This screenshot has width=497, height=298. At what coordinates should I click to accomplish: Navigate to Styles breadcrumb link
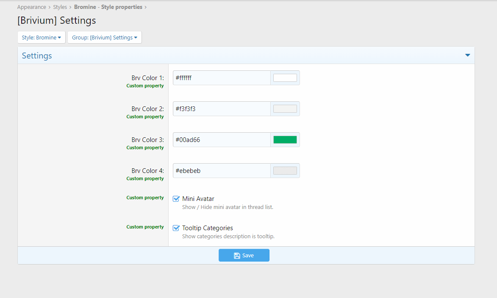pyautogui.click(x=60, y=7)
